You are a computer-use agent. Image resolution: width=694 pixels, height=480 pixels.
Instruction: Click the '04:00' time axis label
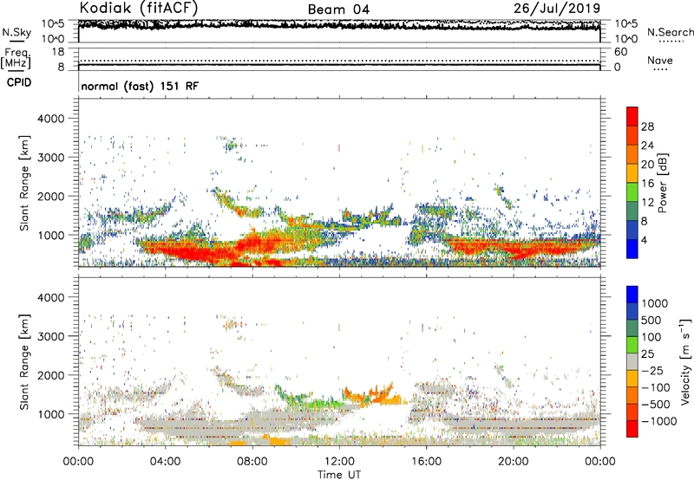click(x=165, y=462)
